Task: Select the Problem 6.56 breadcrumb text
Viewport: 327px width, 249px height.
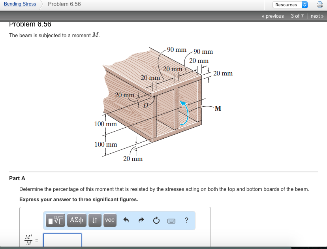Action: [x=64, y=4]
